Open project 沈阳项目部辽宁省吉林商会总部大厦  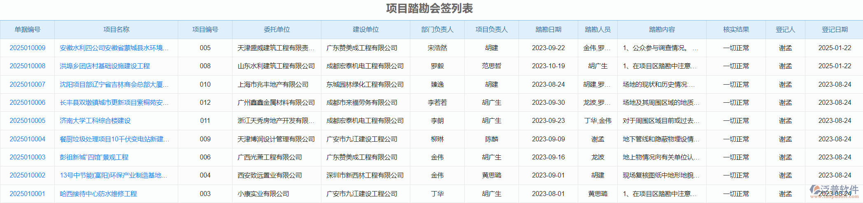114,85
